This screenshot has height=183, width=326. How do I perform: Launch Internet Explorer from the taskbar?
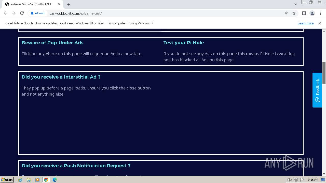tap(20, 180)
